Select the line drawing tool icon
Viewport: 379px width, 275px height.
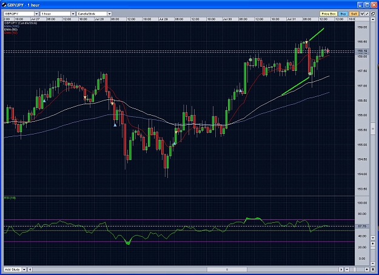[x=366, y=14]
